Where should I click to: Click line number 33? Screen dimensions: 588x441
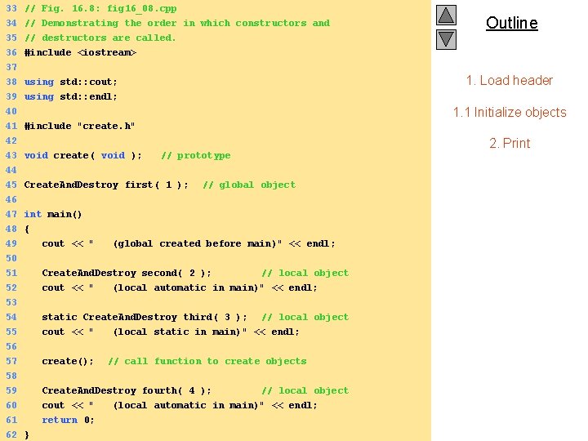(x=11, y=8)
